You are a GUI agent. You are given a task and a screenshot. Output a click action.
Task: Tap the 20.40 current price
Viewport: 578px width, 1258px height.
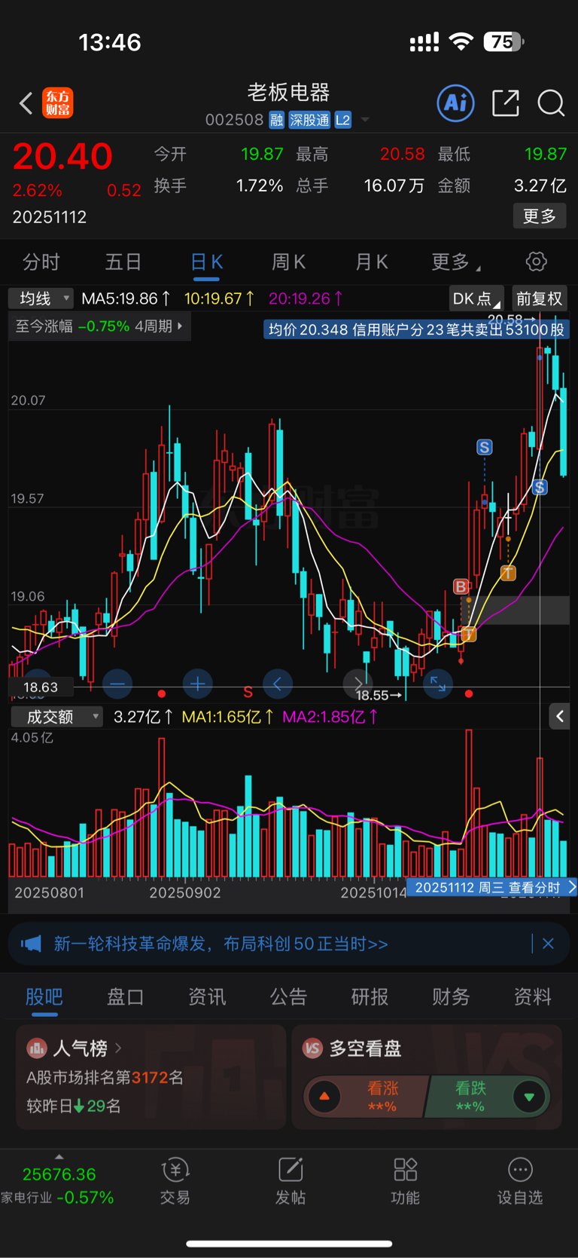[62, 157]
